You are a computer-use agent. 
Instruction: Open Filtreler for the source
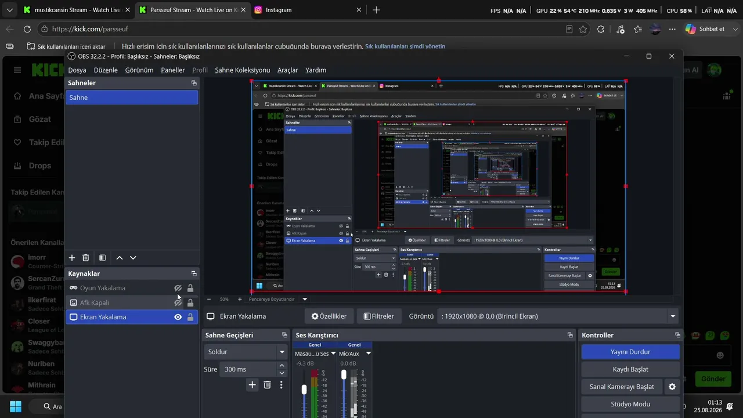(379, 316)
